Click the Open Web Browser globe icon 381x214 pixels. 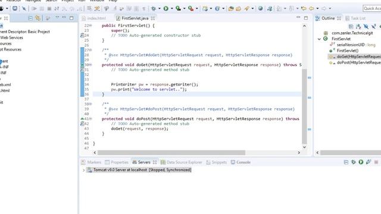point(260,8)
